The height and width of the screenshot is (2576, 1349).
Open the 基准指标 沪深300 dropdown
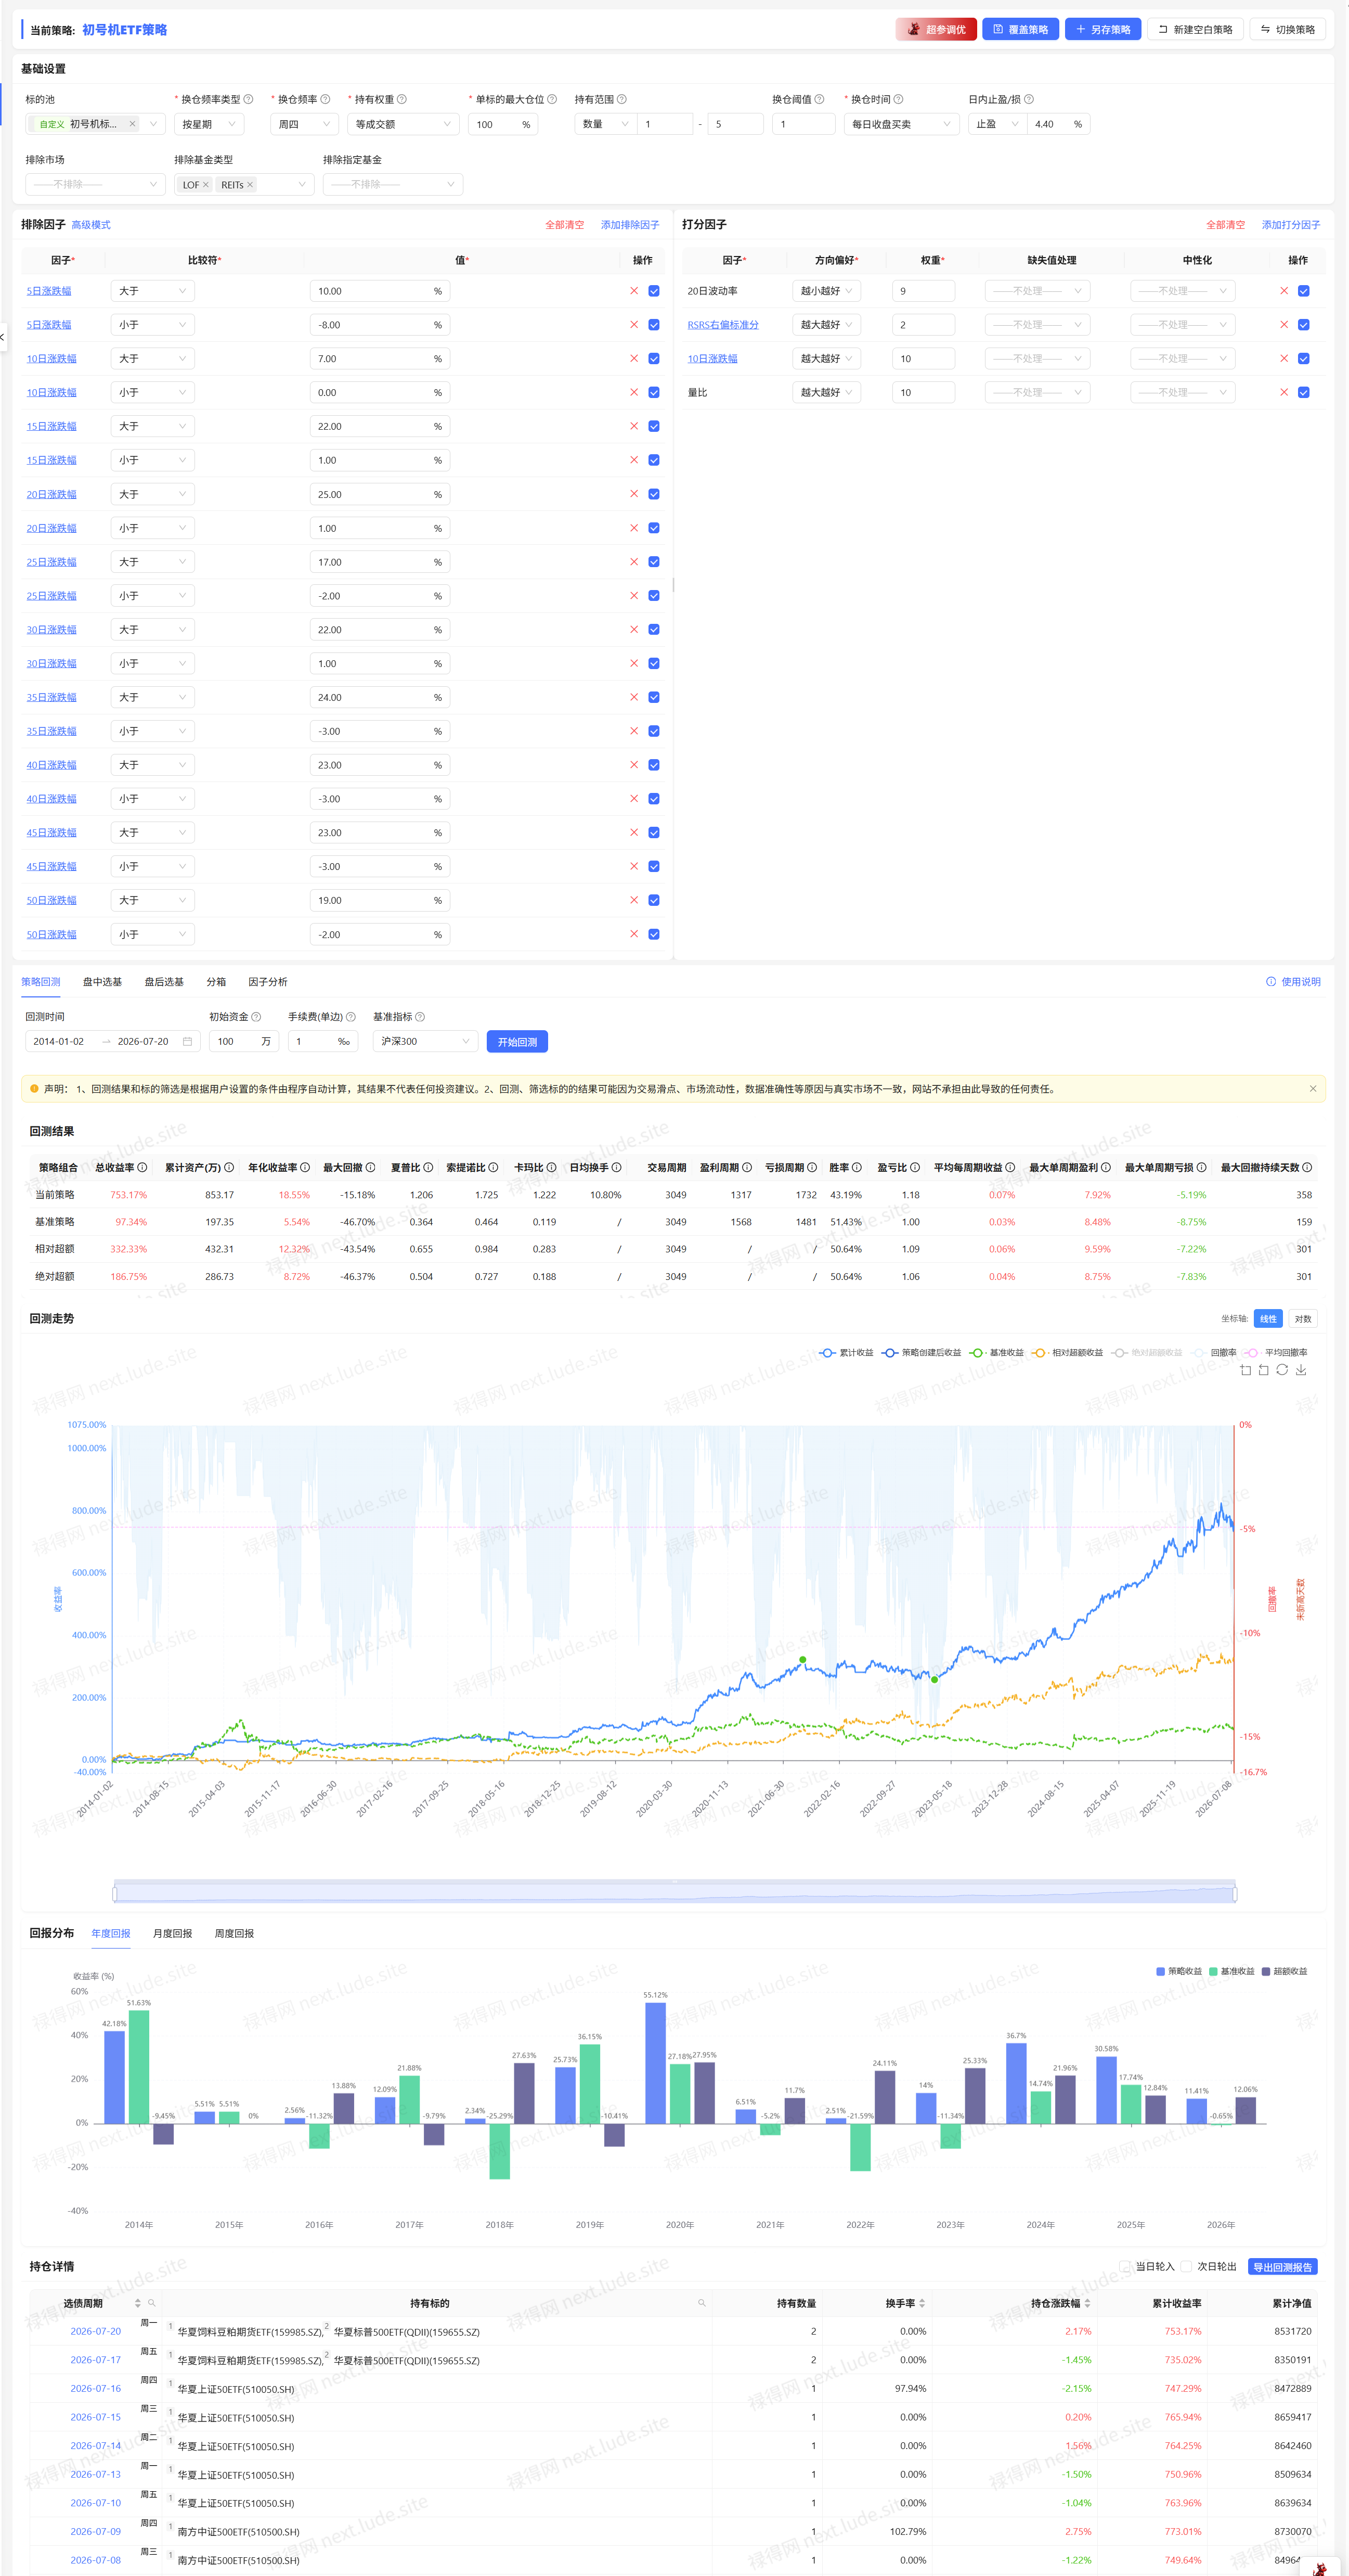tap(425, 1042)
